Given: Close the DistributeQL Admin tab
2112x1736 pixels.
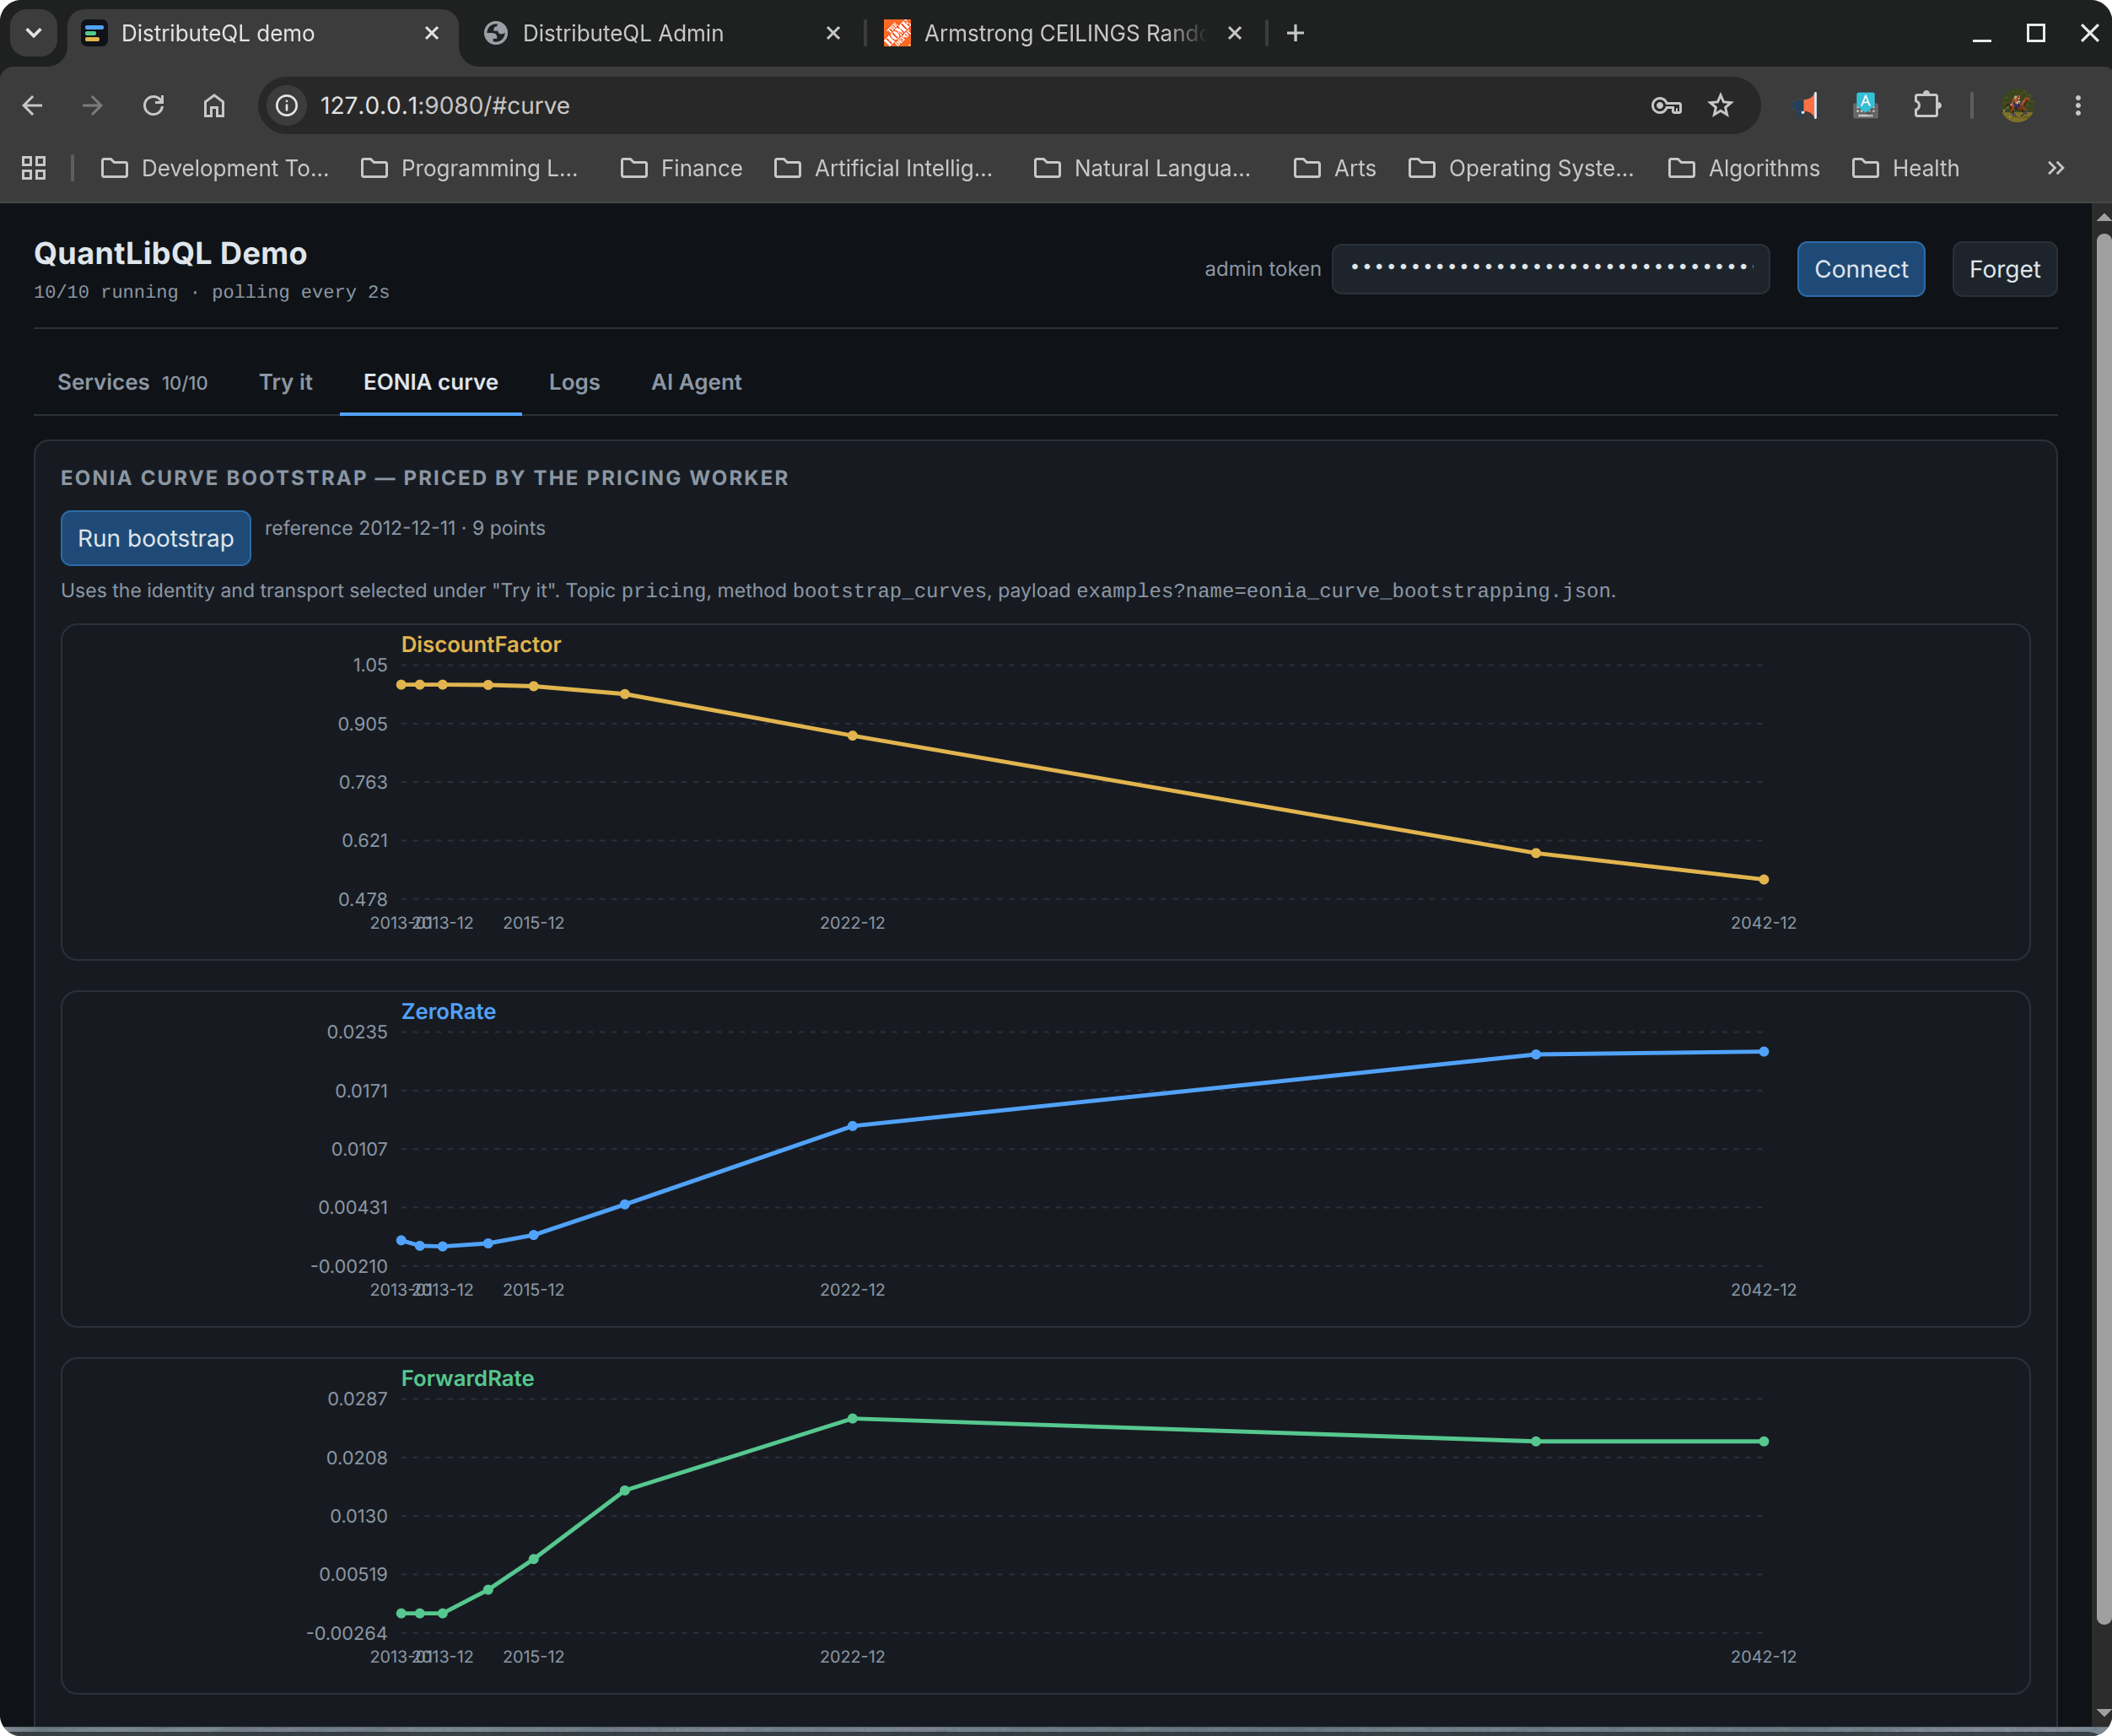Looking at the screenshot, I should 833,33.
